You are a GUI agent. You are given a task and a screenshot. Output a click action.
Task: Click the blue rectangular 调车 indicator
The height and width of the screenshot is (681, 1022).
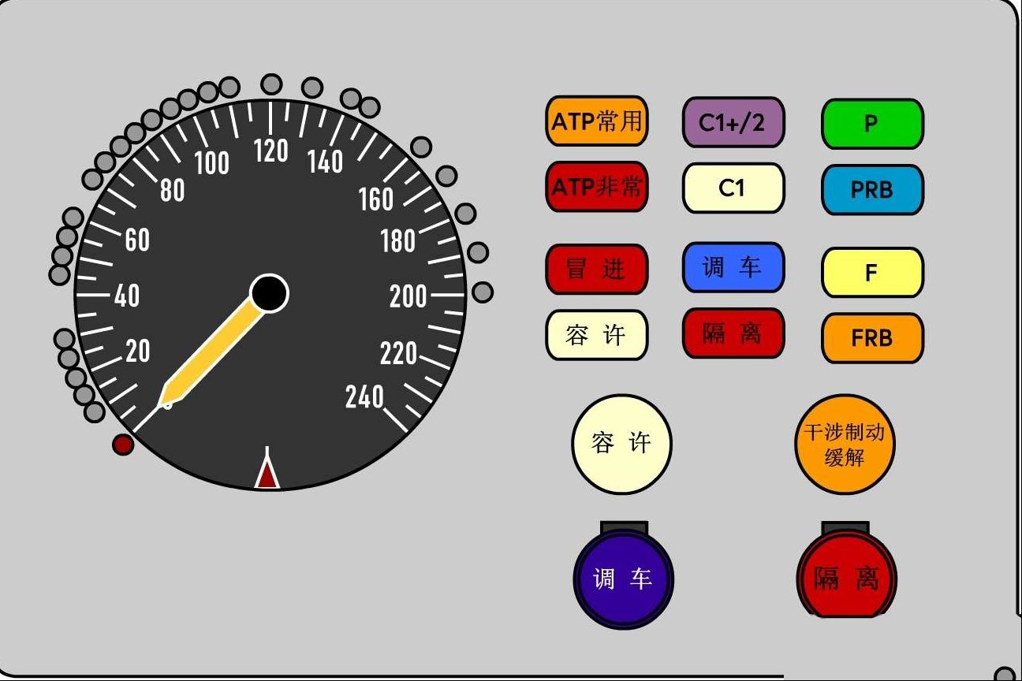coord(733,267)
